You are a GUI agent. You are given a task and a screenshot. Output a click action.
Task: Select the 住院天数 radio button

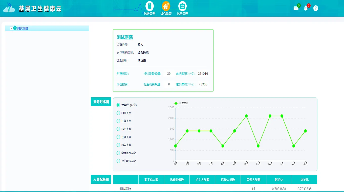click(x=118, y=137)
